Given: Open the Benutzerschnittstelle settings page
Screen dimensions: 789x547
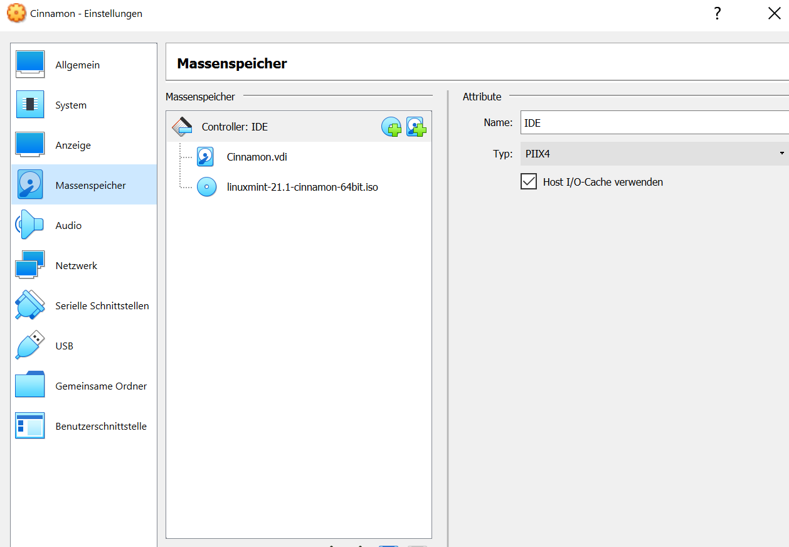Looking at the screenshot, I should click(84, 427).
